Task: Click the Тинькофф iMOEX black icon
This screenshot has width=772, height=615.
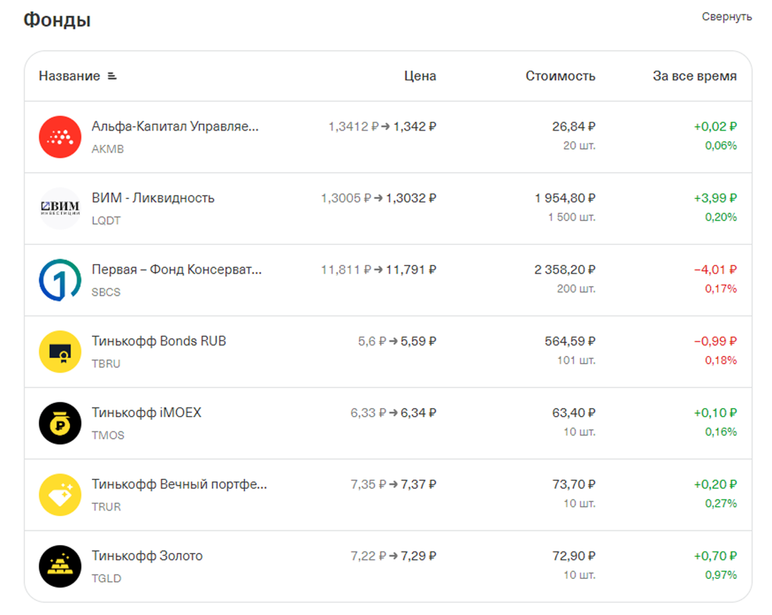Action: coord(60,423)
